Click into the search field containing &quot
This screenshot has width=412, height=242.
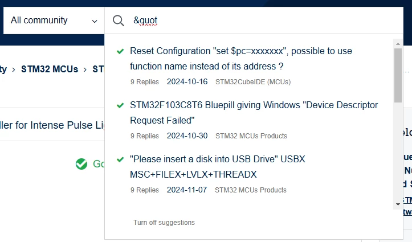click(267, 20)
